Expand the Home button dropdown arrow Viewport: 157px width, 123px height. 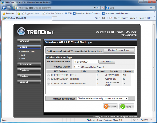coord(100,18)
